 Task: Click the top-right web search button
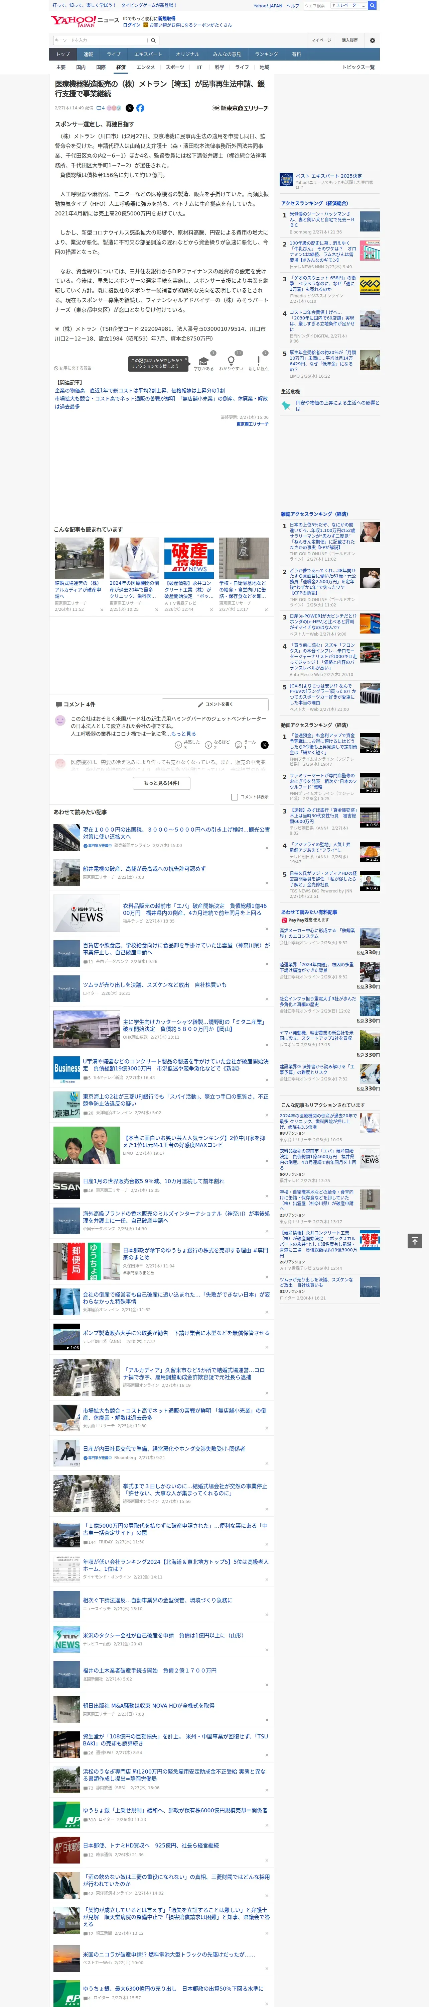[x=372, y=5]
